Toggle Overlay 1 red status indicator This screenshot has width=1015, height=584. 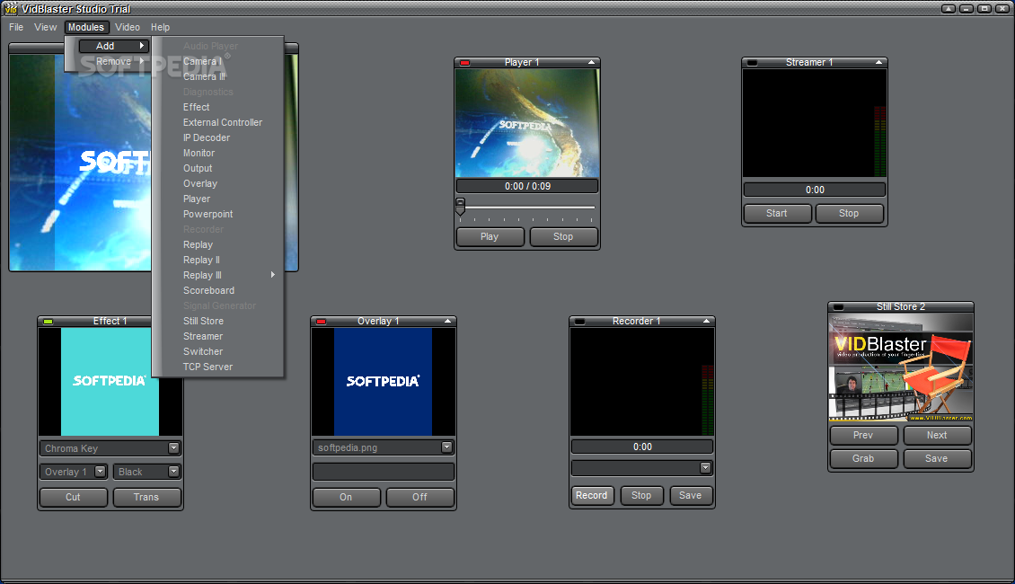321,321
